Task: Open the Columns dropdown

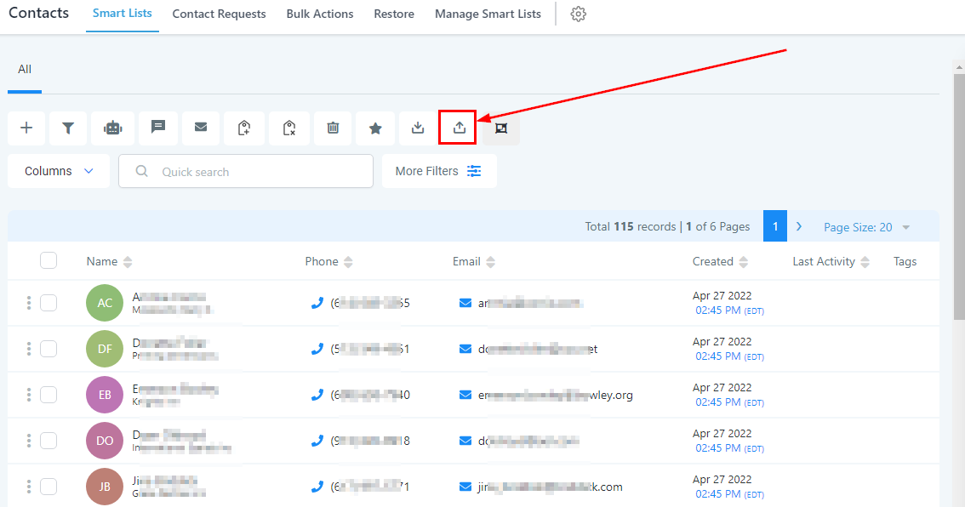Action: click(59, 171)
